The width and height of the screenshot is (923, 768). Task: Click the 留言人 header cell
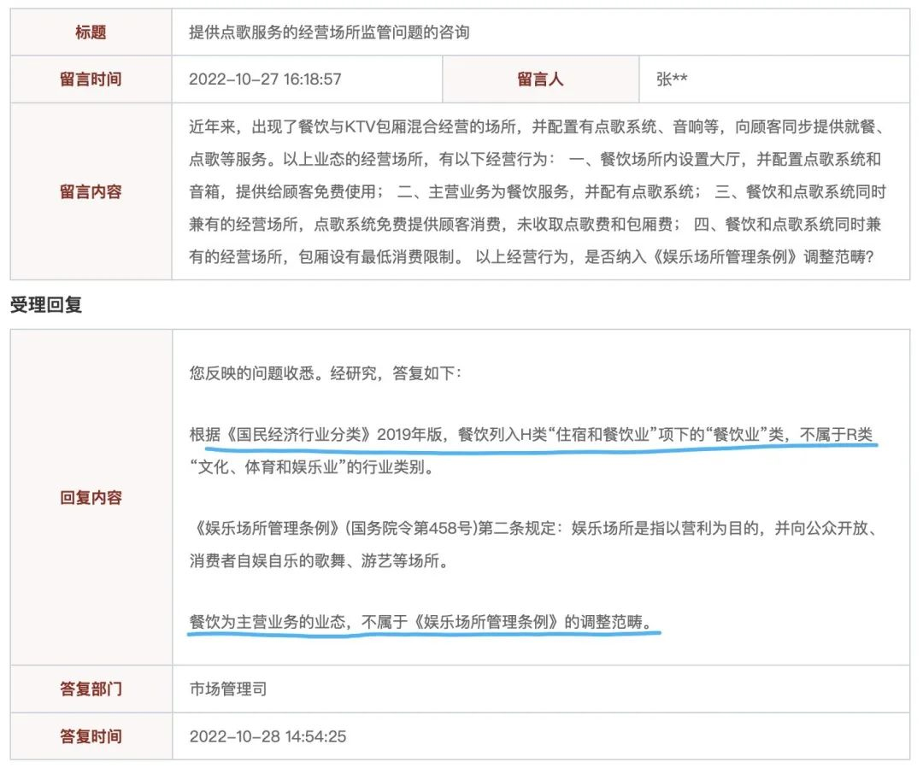540,79
